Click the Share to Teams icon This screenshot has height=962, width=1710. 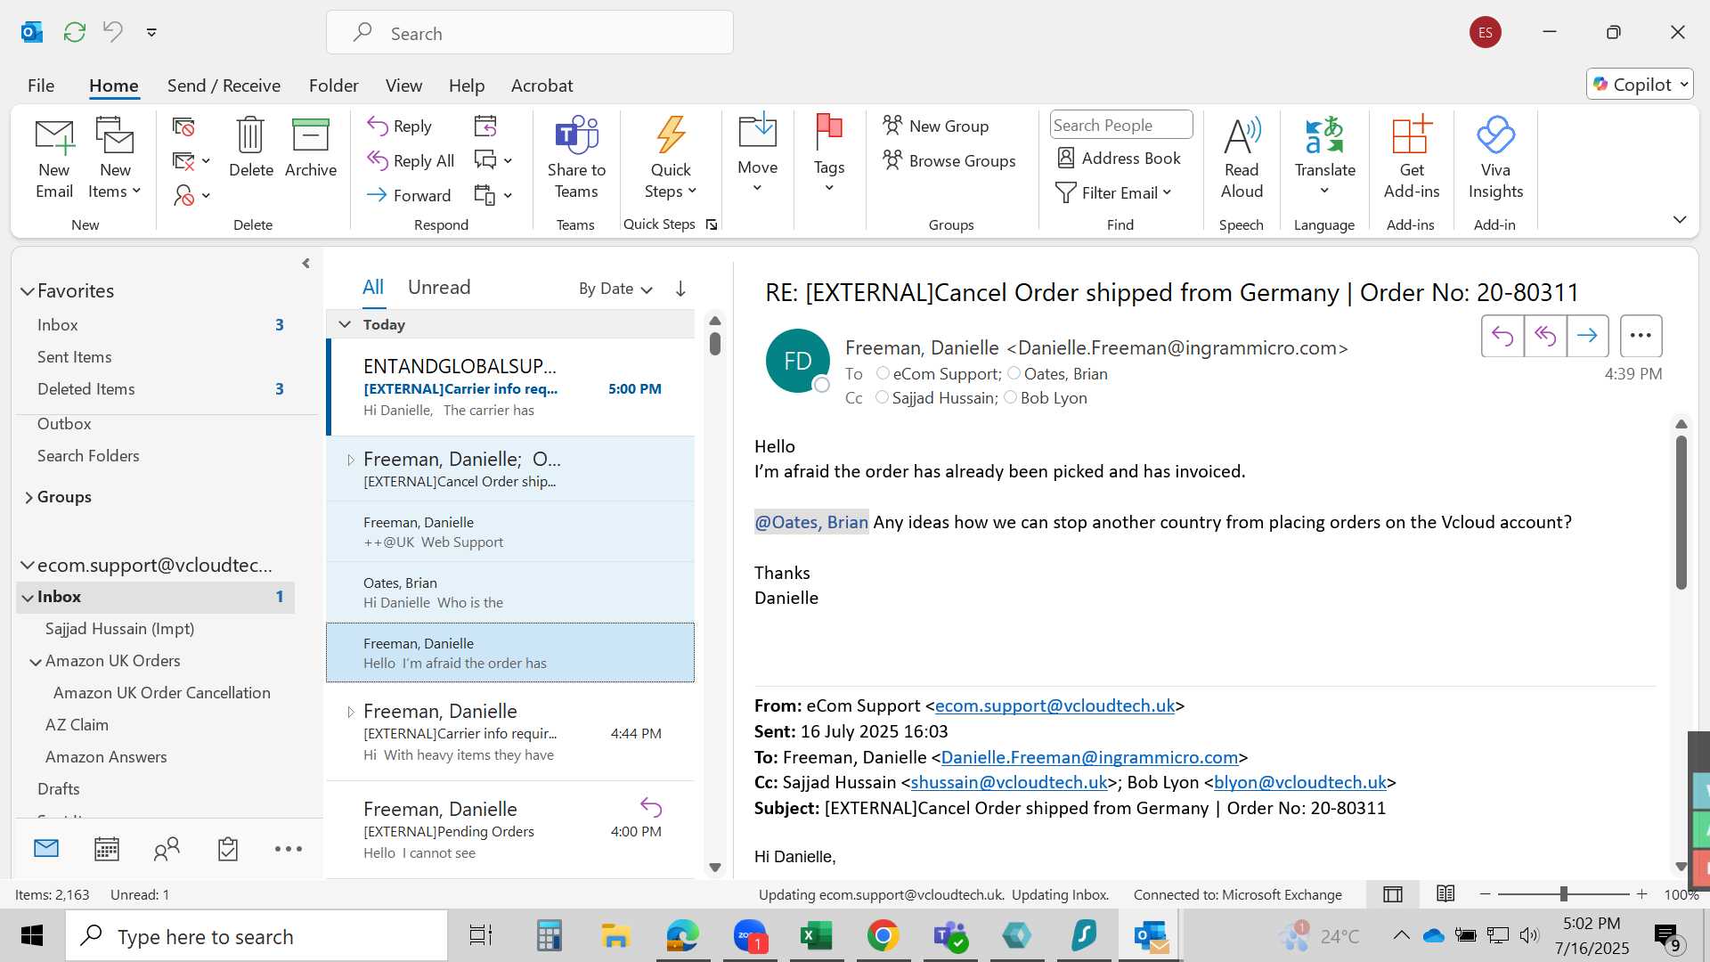coord(576,159)
